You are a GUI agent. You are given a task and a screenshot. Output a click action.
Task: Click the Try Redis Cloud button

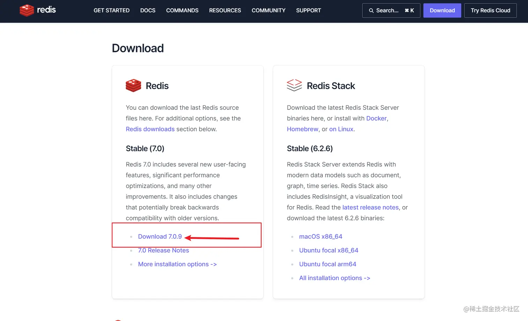click(x=490, y=10)
